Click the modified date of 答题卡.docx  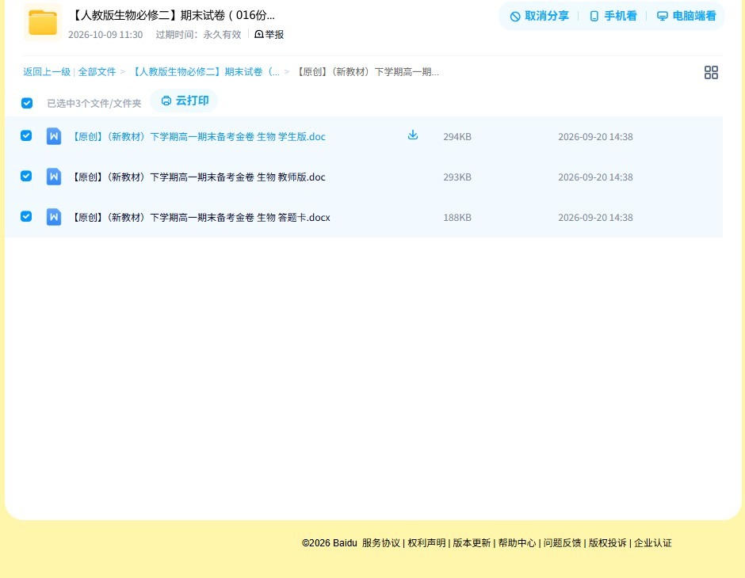[x=595, y=217]
